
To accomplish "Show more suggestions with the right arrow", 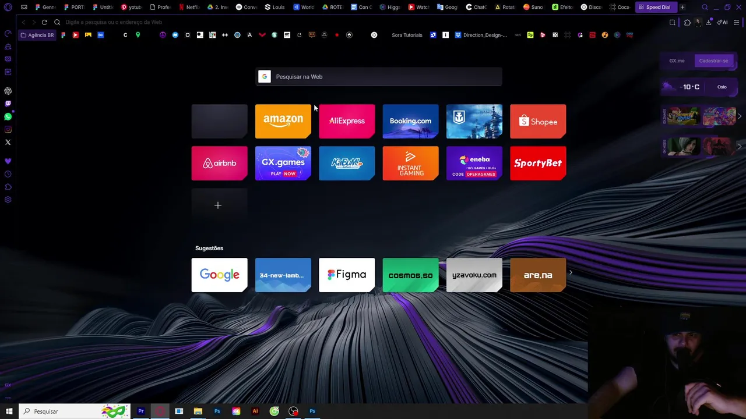I will click(x=571, y=272).
